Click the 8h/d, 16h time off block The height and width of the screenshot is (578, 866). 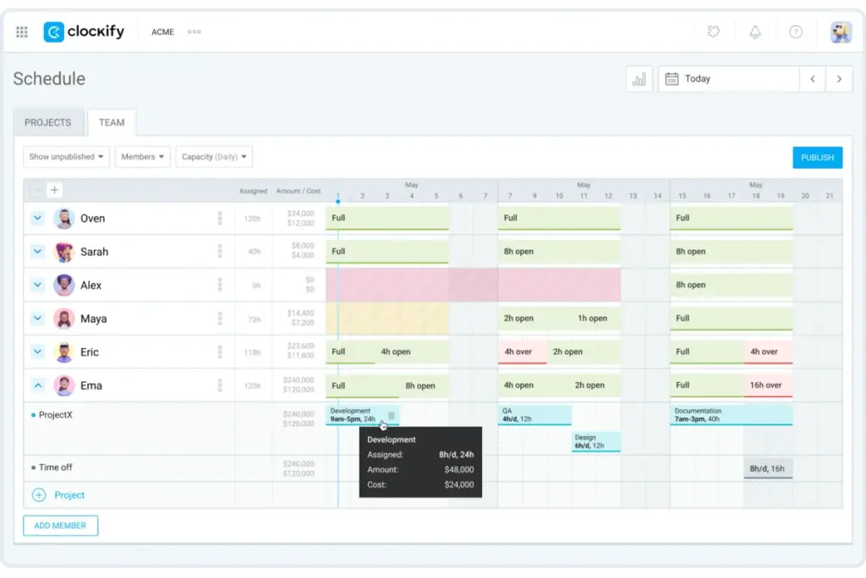(x=768, y=469)
